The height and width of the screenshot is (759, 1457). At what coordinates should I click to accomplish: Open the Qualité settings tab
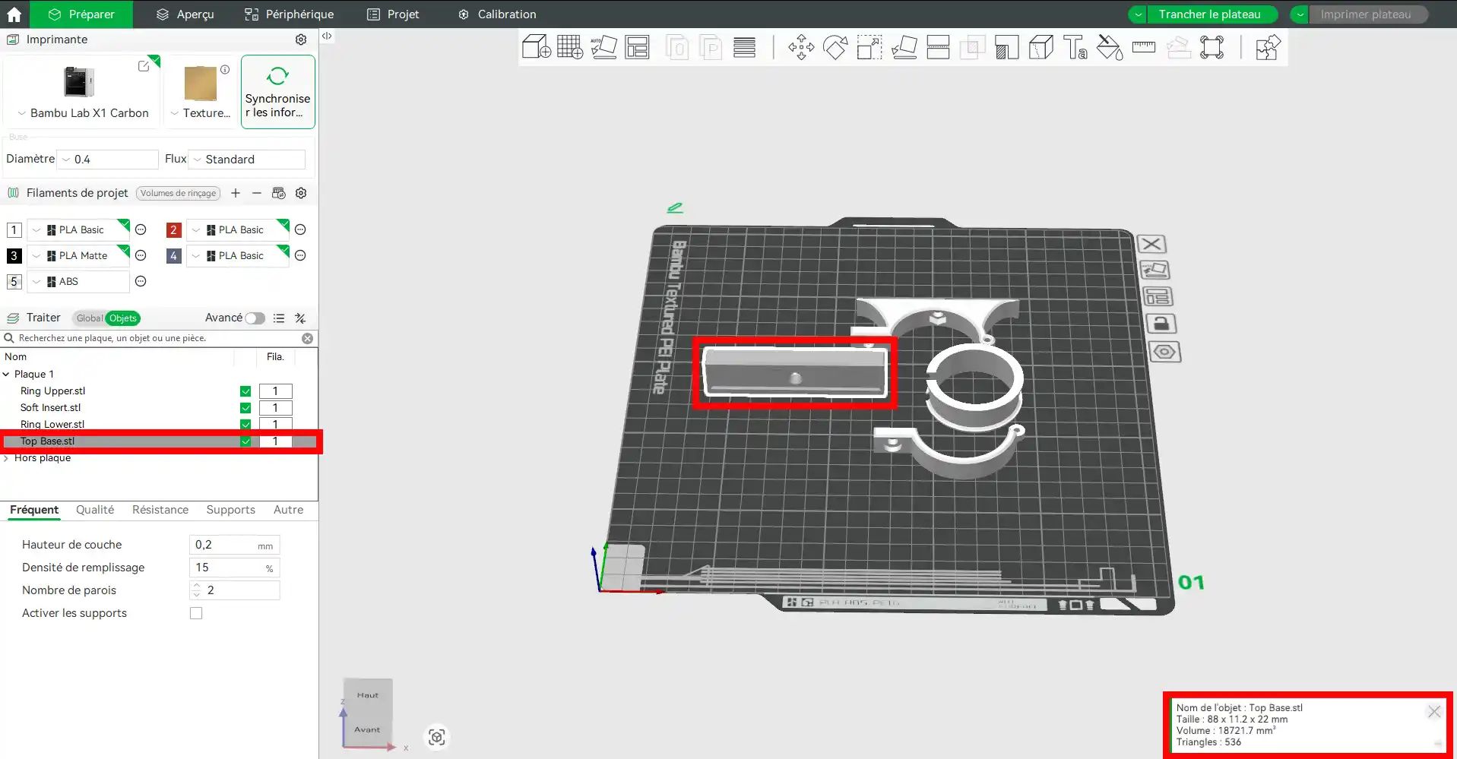click(95, 510)
